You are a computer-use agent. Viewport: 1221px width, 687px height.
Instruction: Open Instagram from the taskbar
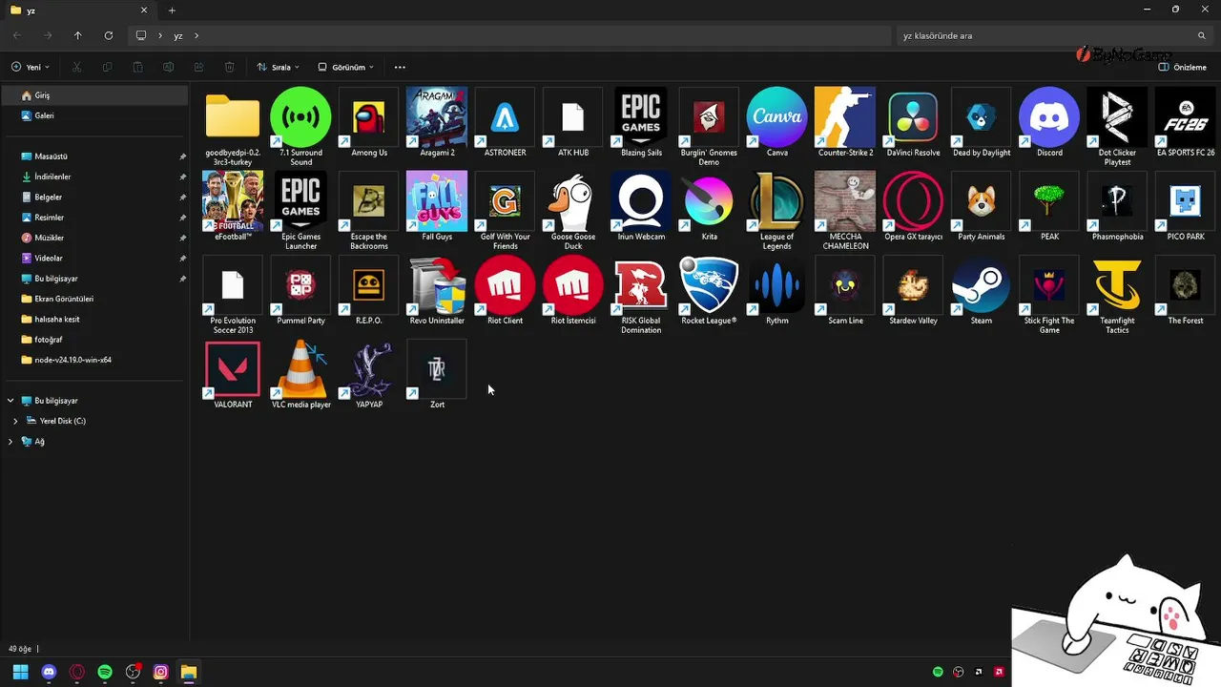click(x=161, y=672)
